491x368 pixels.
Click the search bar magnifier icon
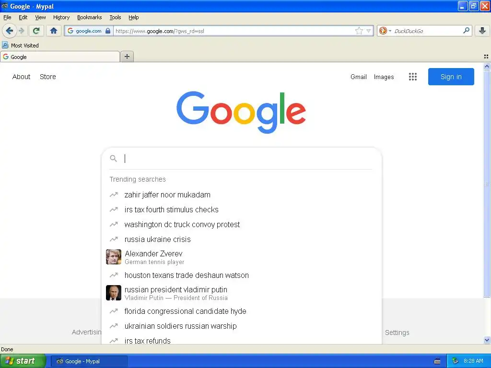(466, 30)
